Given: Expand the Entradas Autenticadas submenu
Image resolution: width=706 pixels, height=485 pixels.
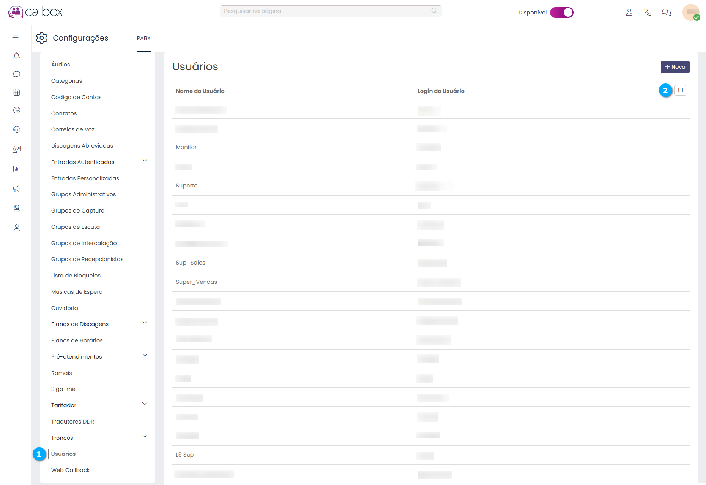Looking at the screenshot, I should pos(145,161).
